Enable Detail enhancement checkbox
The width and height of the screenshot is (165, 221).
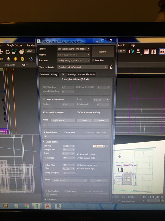(x=44, y=99)
